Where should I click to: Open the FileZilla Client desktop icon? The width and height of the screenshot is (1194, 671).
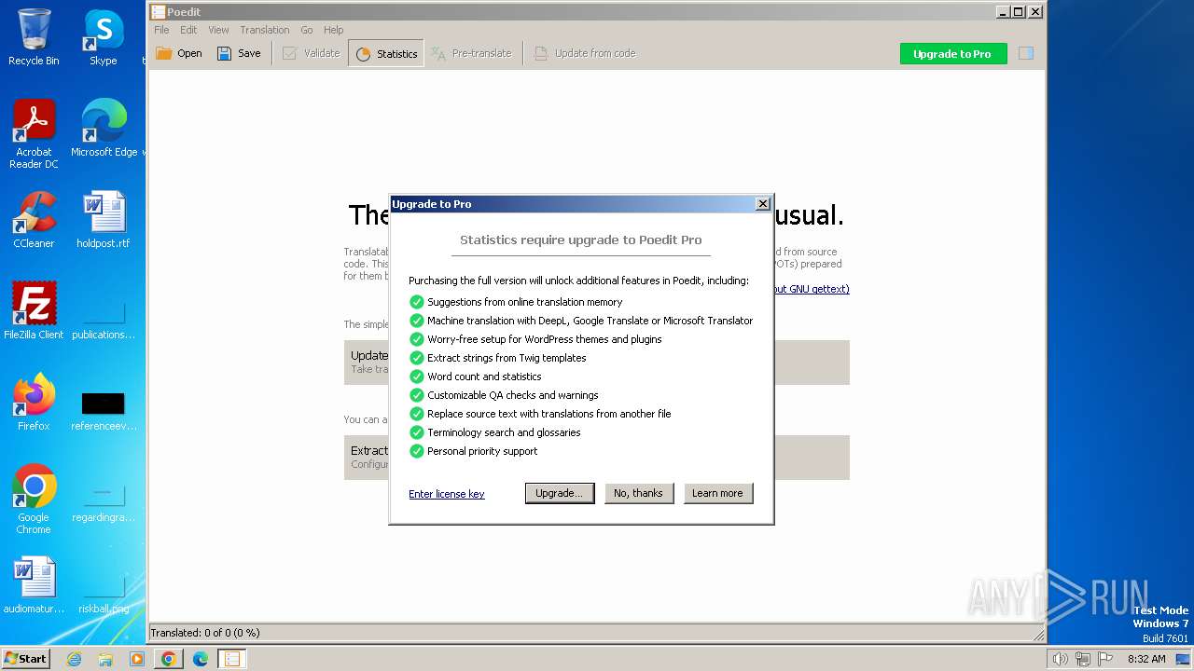click(34, 311)
